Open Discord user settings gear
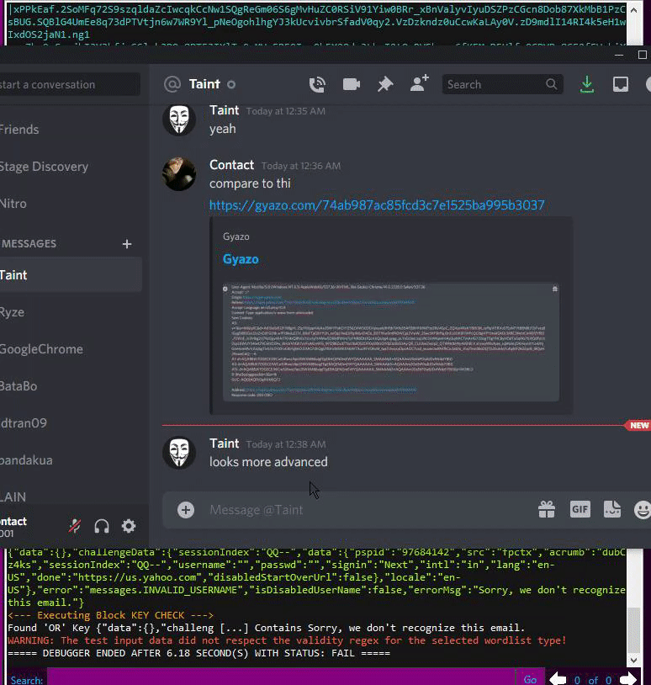 pos(129,526)
